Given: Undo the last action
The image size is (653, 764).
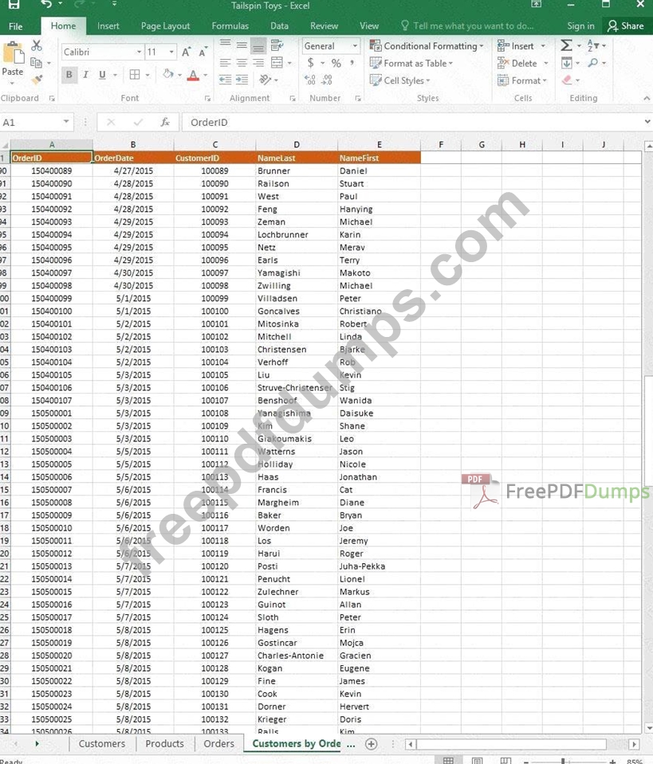Looking at the screenshot, I should [45, 5].
